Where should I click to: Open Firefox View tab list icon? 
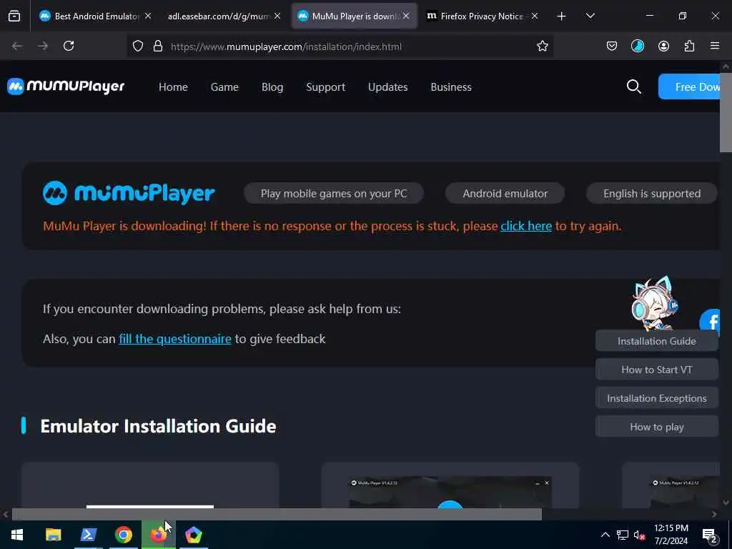[x=14, y=16]
